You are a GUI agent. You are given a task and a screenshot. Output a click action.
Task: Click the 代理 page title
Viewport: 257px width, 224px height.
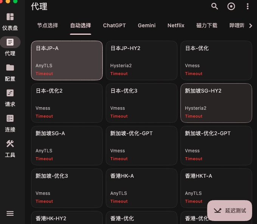point(39,6)
